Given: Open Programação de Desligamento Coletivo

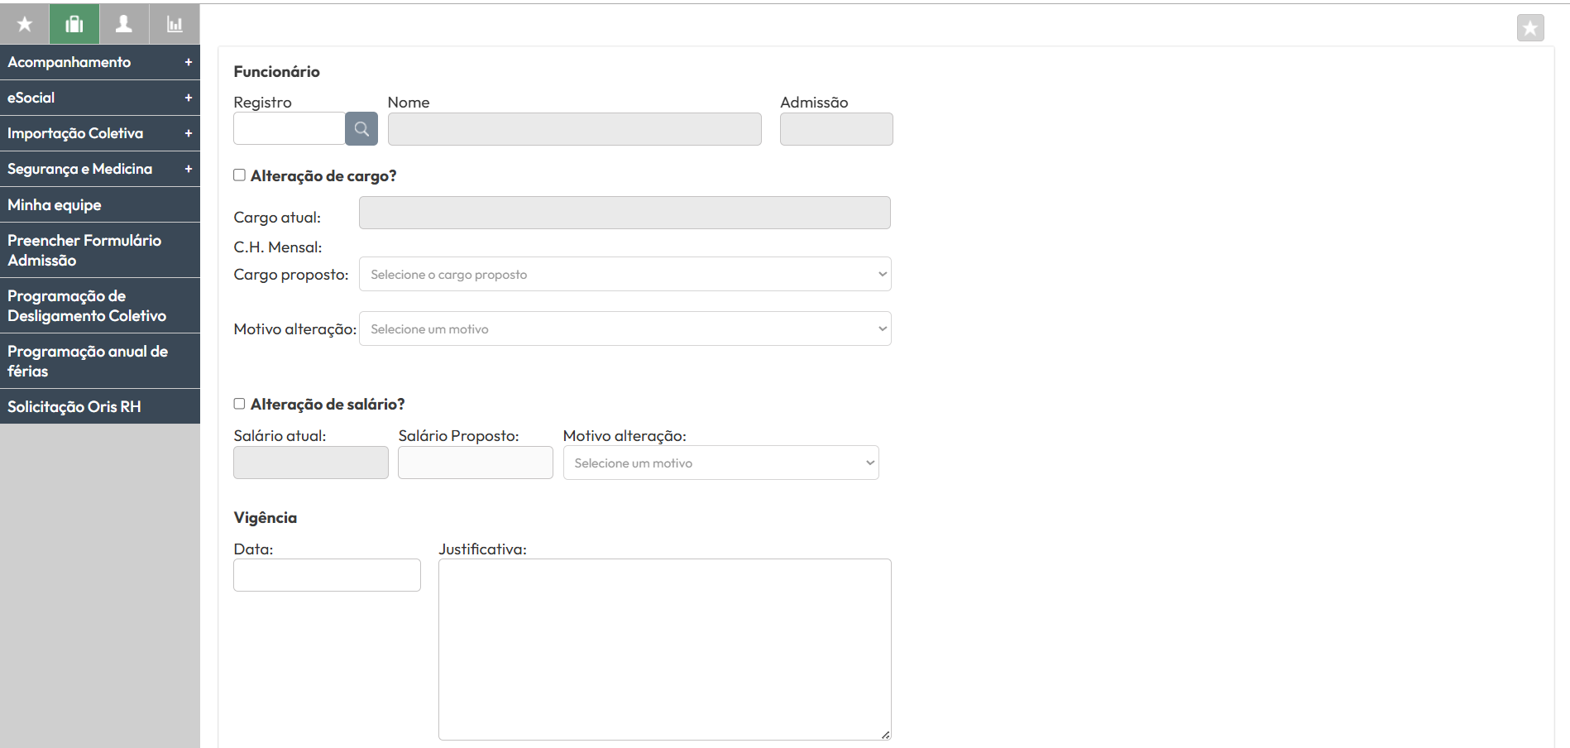Looking at the screenshot, I should [100, 305].
